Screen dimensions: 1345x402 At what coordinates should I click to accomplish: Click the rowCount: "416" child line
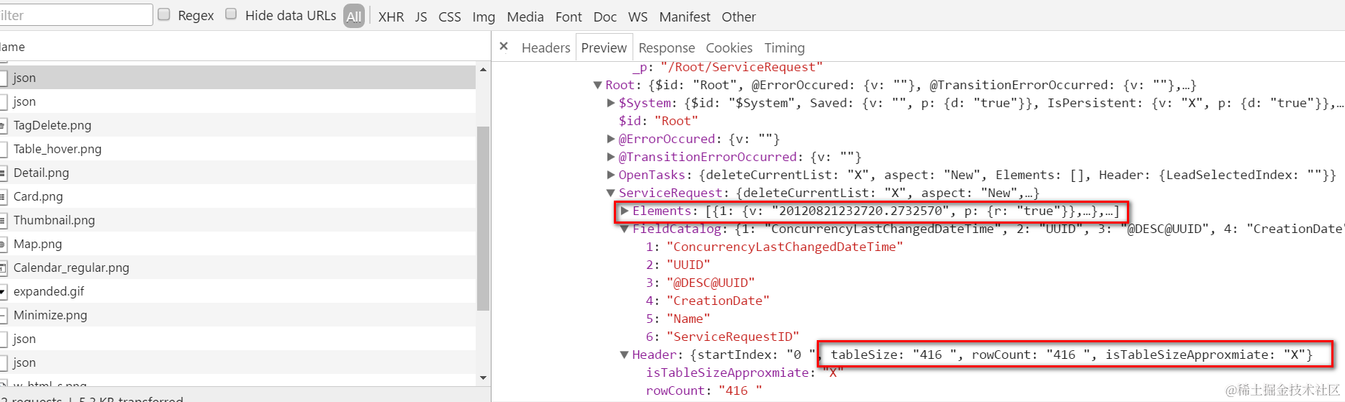704,390
